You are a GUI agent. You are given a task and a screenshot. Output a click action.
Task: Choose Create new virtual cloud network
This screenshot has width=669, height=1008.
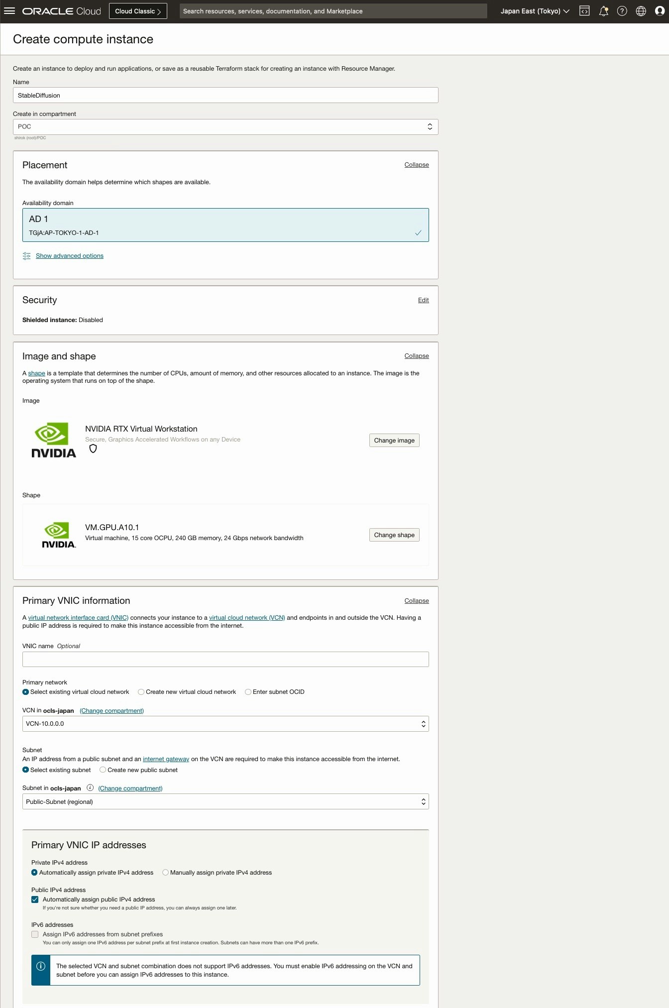click(141, 692)
